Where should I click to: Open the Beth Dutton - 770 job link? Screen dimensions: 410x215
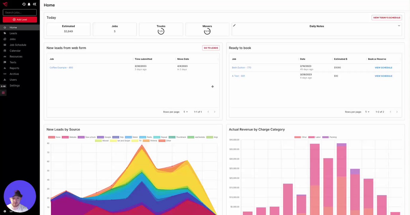[242, 67]
